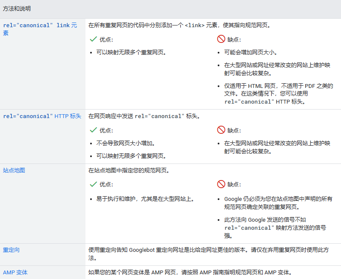The image size is (341, 279).
Task: Click 在站点地图中指定您的规范网页 description text
Action: tap(129, 171)
